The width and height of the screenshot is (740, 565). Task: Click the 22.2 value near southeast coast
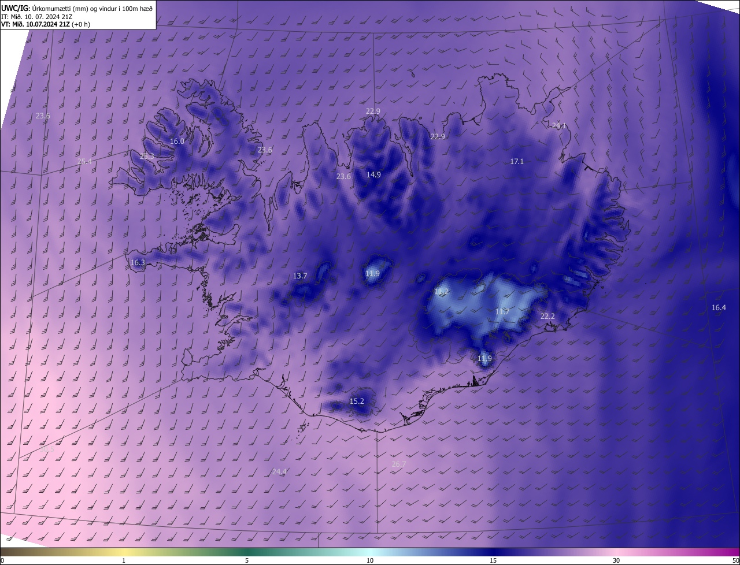point(547,316)
